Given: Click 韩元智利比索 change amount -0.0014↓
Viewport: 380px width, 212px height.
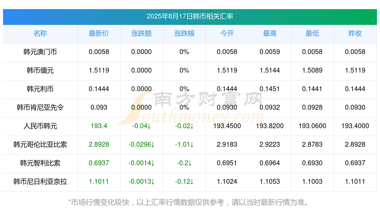Looking at the screenshot, I should click(x=141, y=163).
